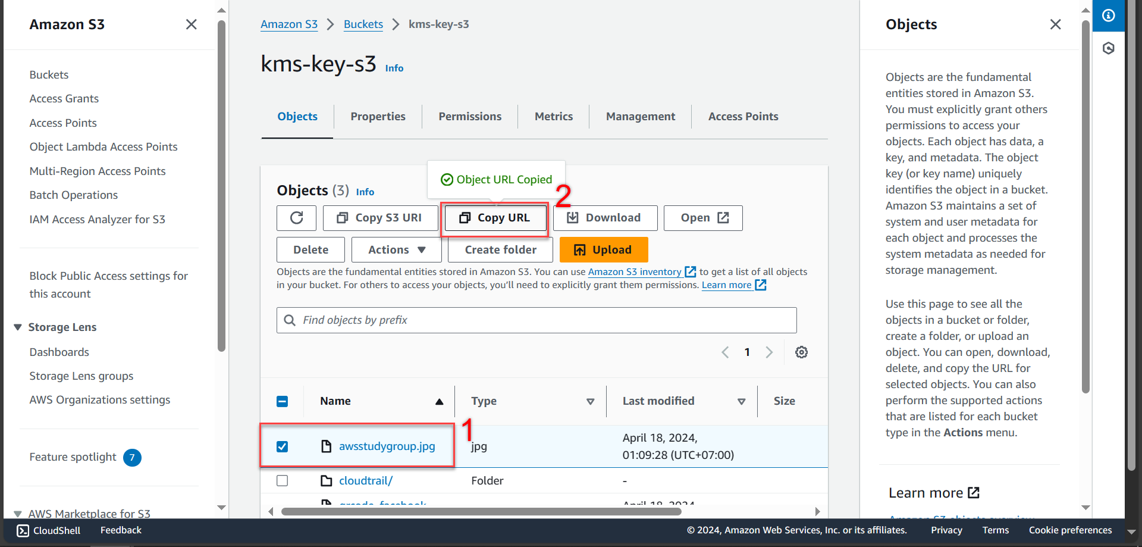Open Access Grants in the sidebar
The height and width of the screenshot is (547, 1142).
pos(64,99)
